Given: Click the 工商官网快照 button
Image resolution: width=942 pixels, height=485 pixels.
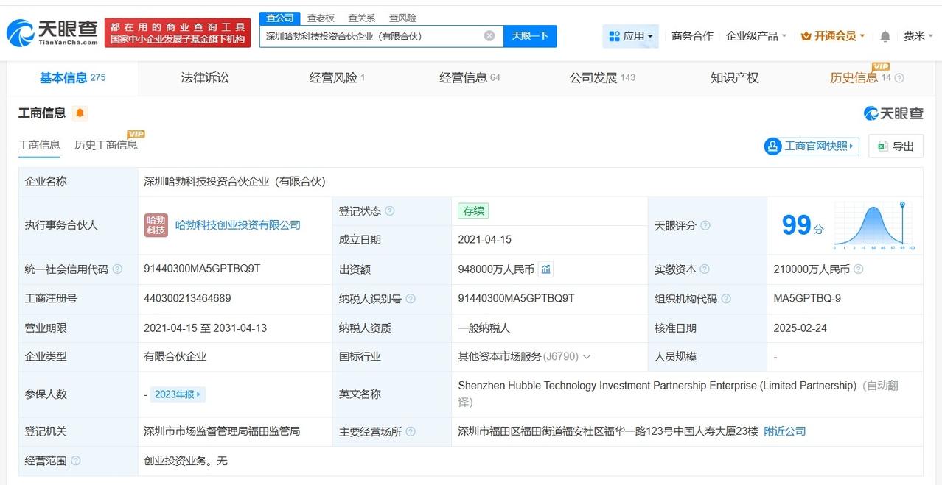Looking at the screenshot, I should coord(812,146).
